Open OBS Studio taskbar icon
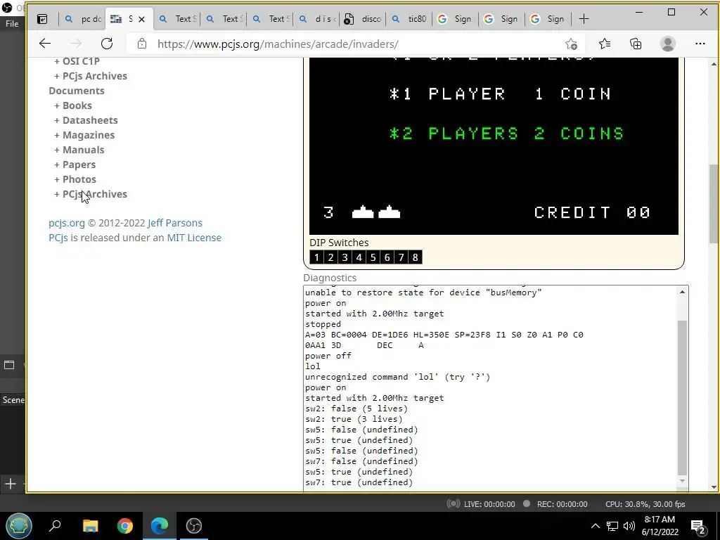This screenshot has height=540, width=720. (194, 525)
